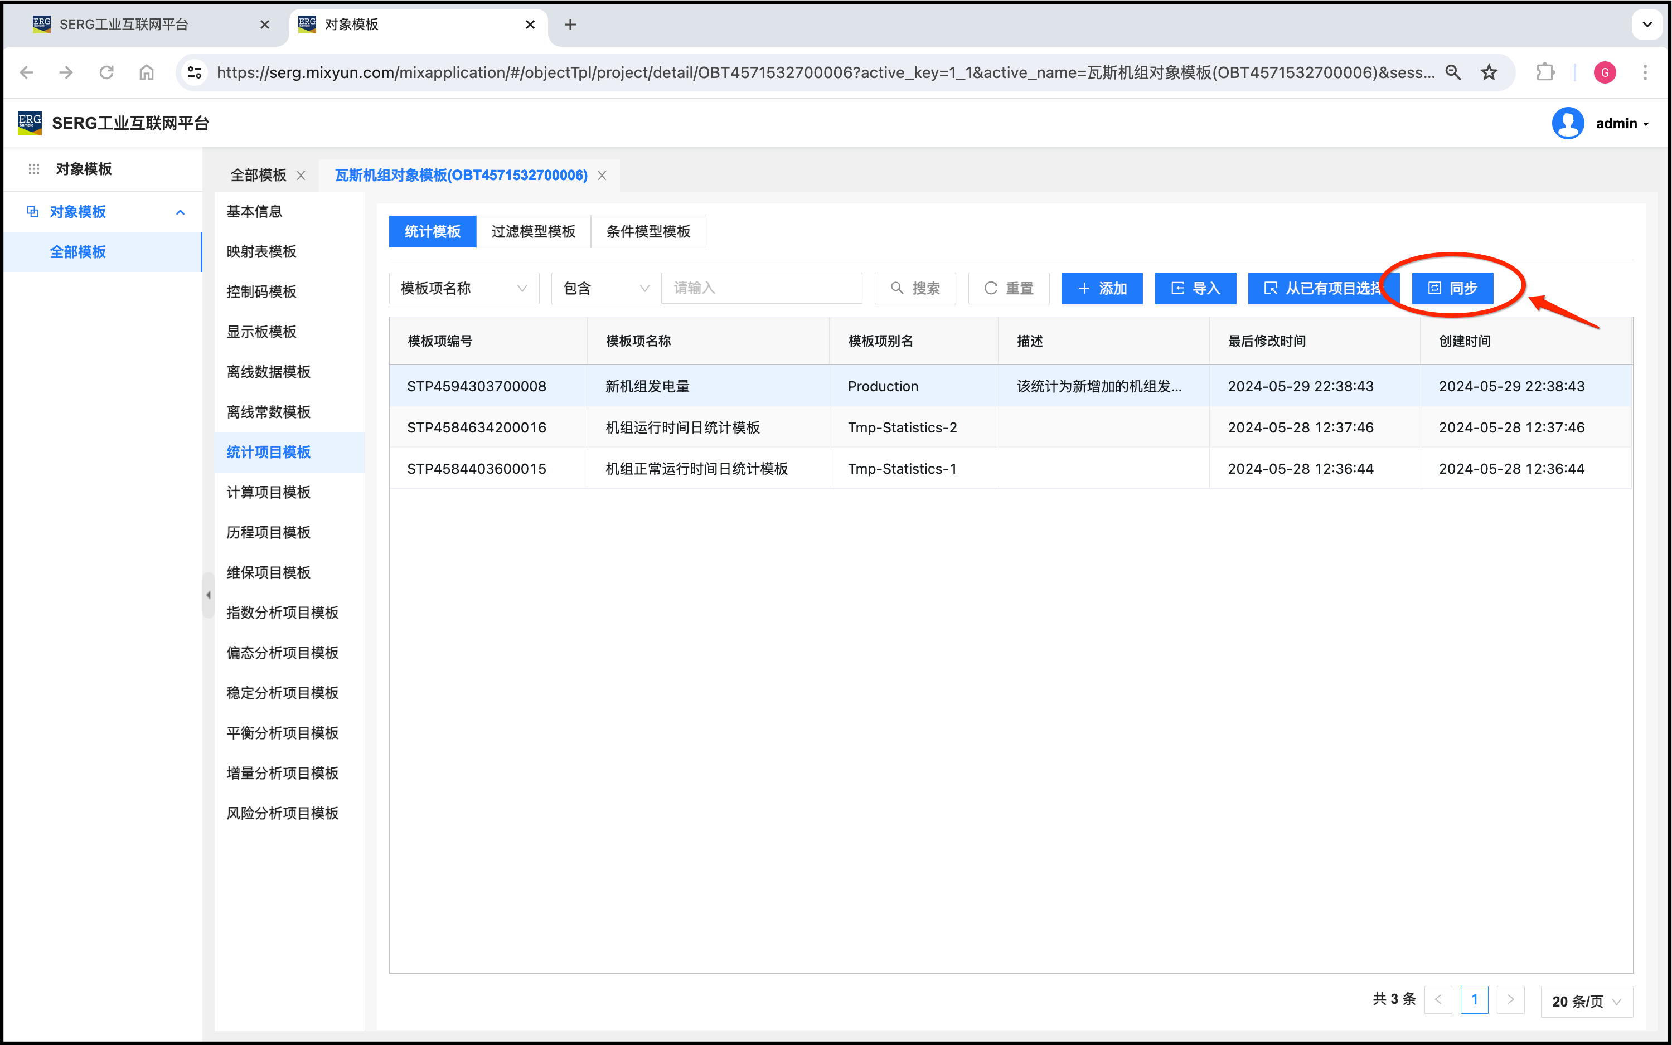The width and height of the screenshot is (1672, 1045).
Task: Open the 包含 condition dropdown
Action: (x=605, y=288)
